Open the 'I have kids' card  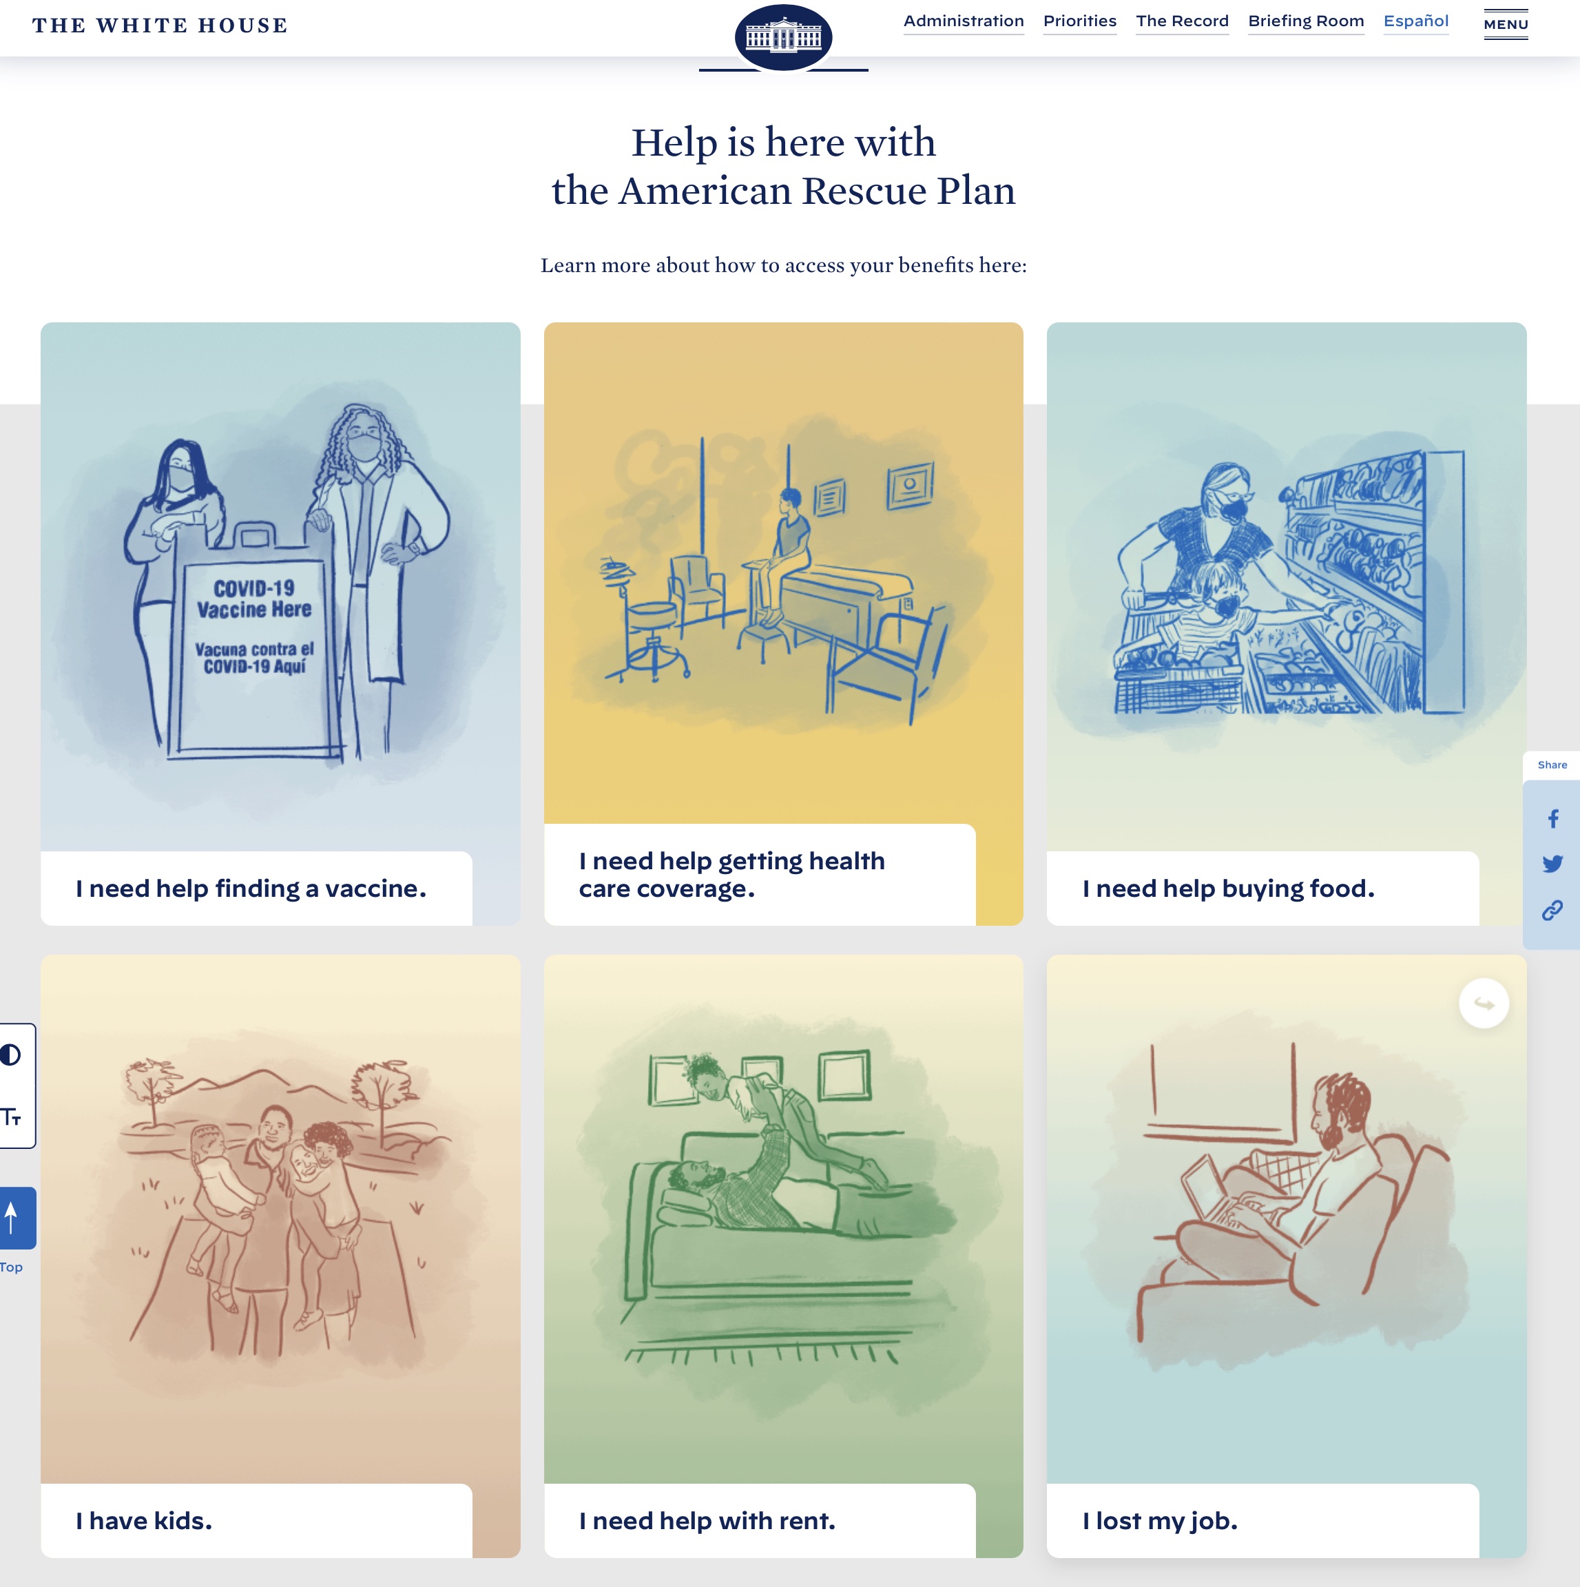click(280, 1256)
